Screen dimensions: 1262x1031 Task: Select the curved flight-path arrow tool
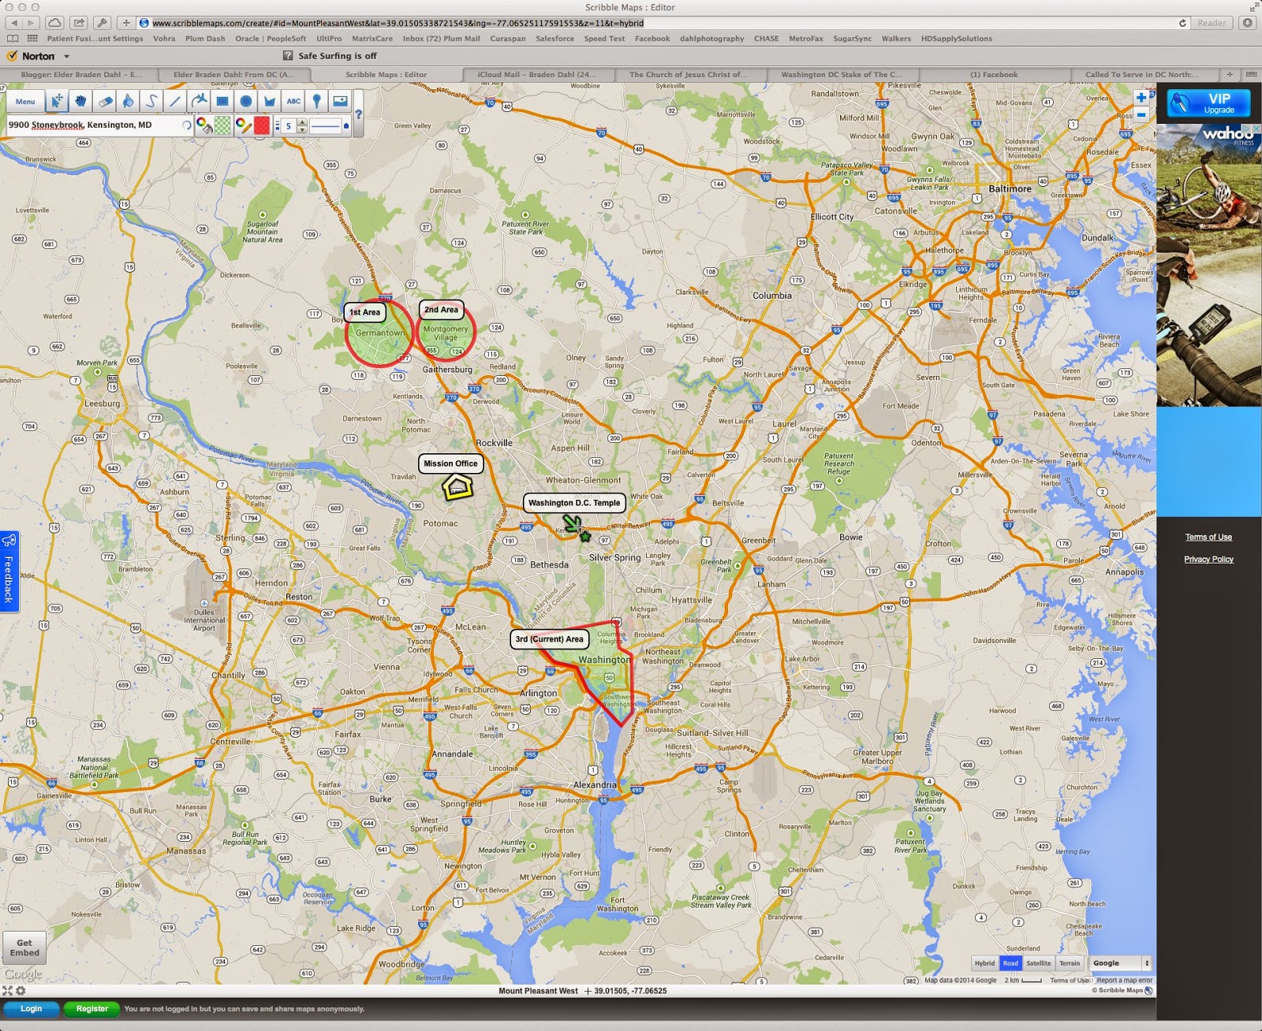click(199, 101)
